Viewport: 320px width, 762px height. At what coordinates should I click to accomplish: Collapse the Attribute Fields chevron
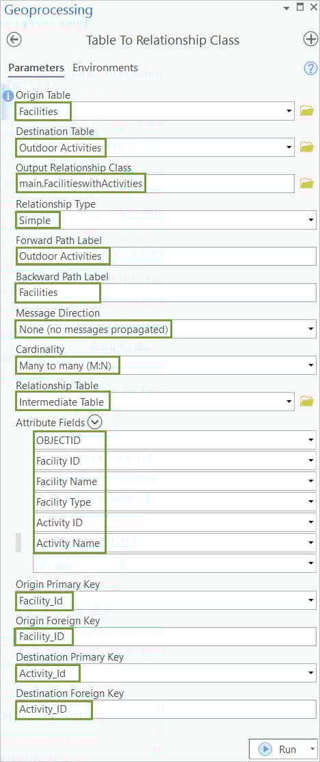tap(95, 422)
